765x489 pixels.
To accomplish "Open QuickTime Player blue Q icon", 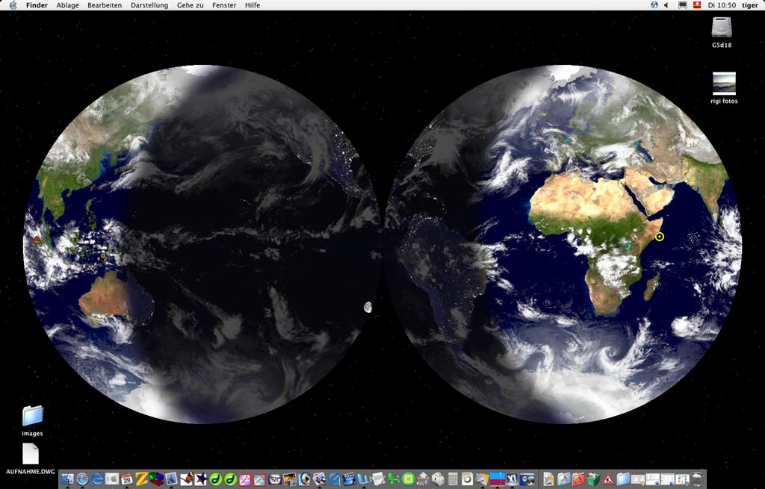I will 335,479.
